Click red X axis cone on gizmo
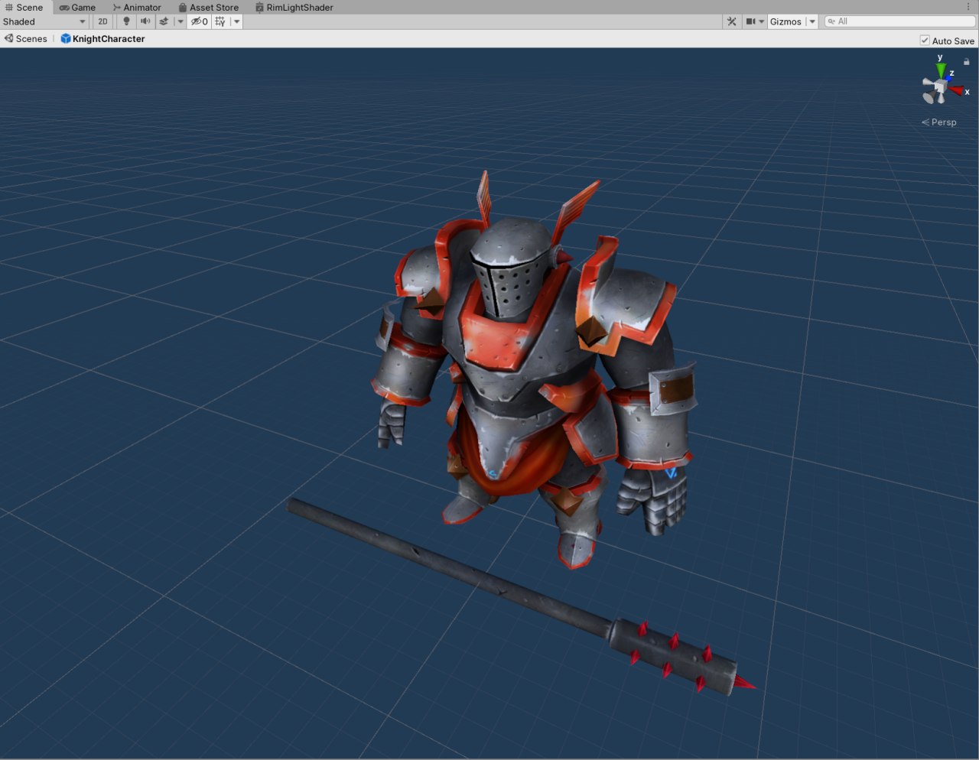Image resolution: width=979 pixels, height=760 pixels. point(956,91)
